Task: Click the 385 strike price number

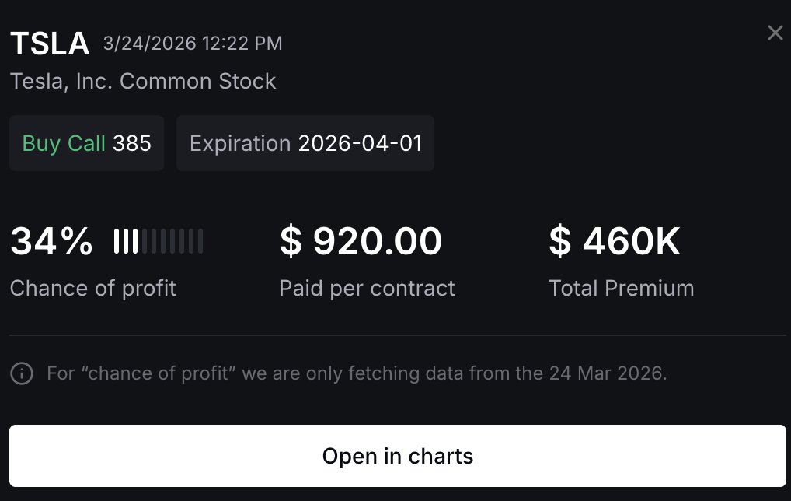Action: (132, 143)
